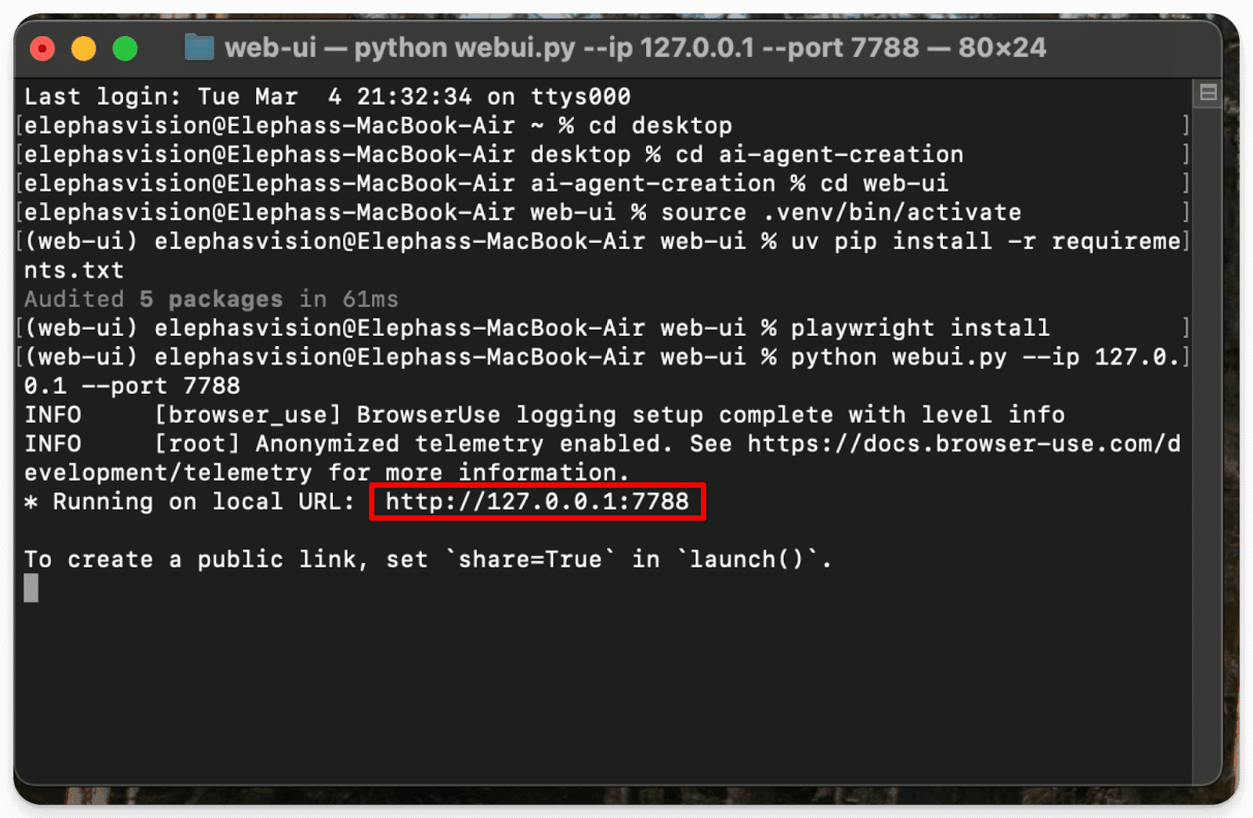Viewport: 1253px width, 818px height.
Task: Click the red close window button
Action: pyautogui.click(x=42, y=49)
